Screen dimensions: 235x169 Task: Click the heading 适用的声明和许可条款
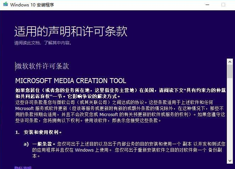[71, 32]
